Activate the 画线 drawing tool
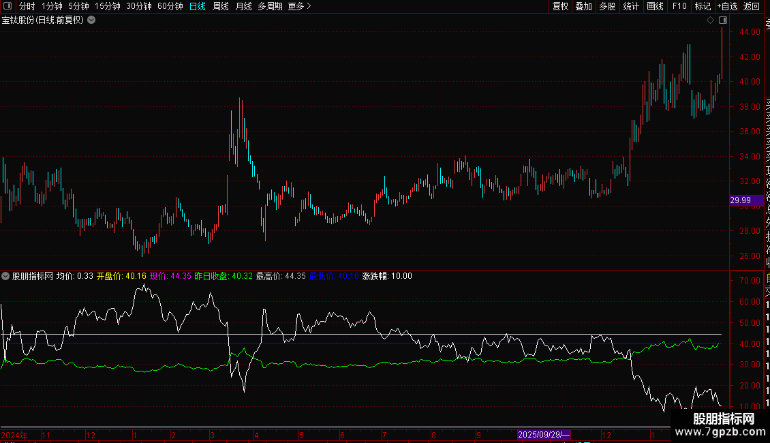The image size is (770, 443). [x=655, y=6]
